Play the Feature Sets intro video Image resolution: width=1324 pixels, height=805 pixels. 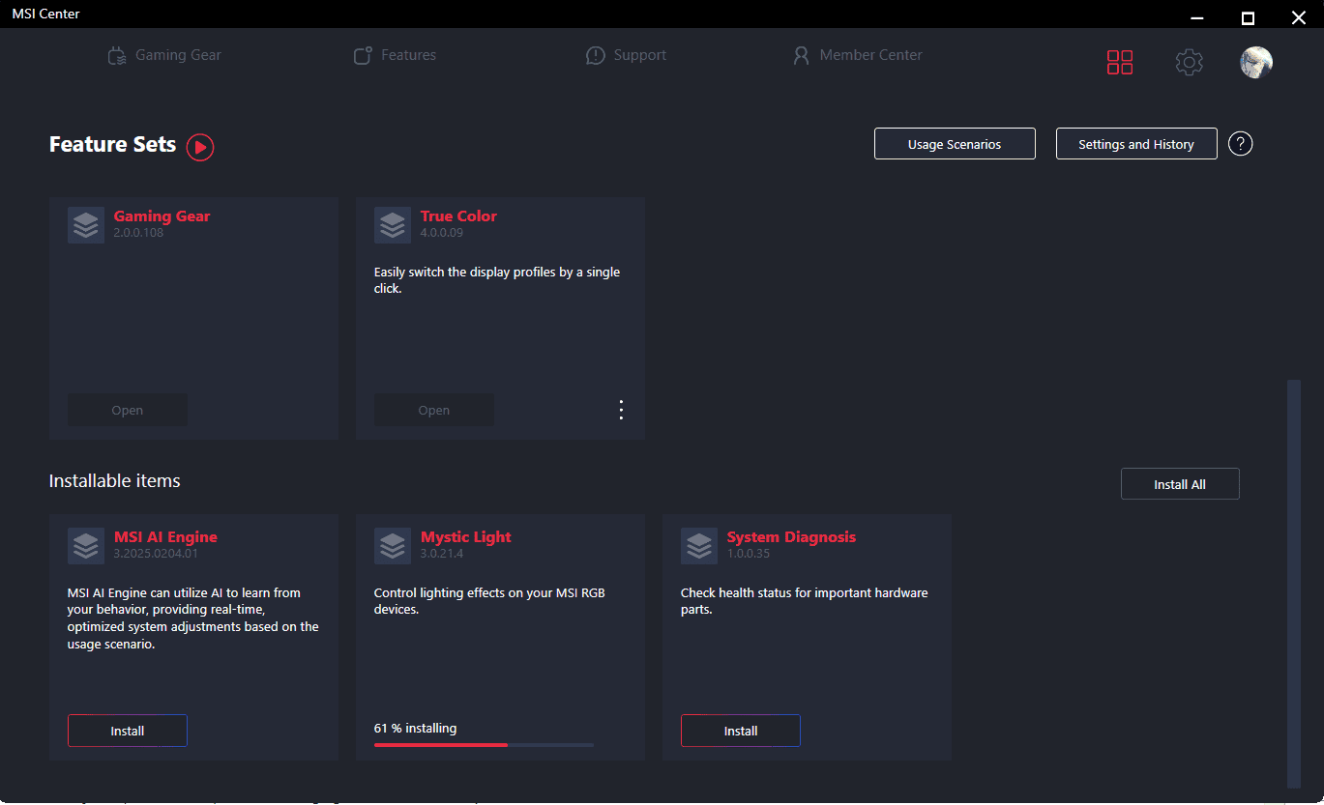[200, 147]
